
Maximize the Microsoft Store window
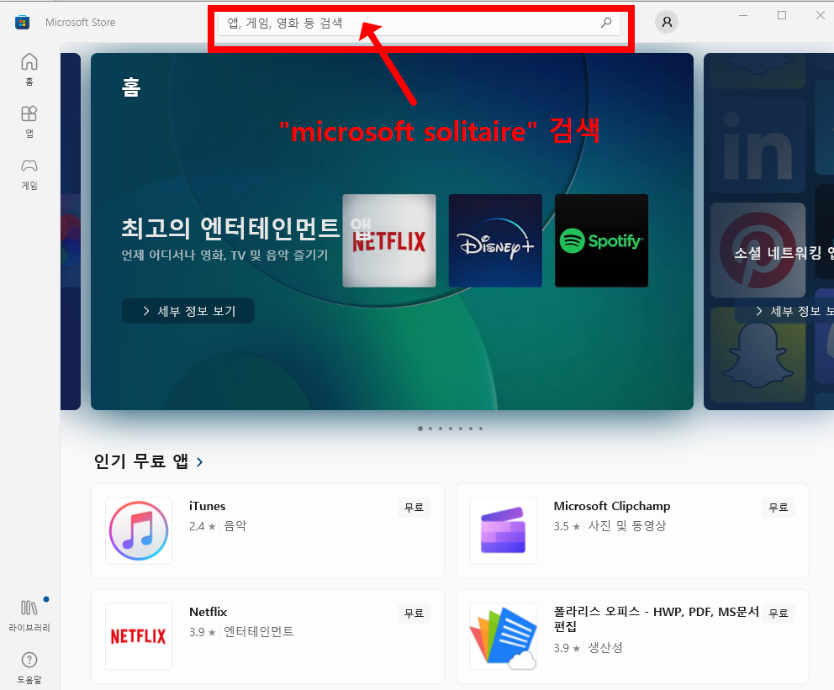pos(782,15)
